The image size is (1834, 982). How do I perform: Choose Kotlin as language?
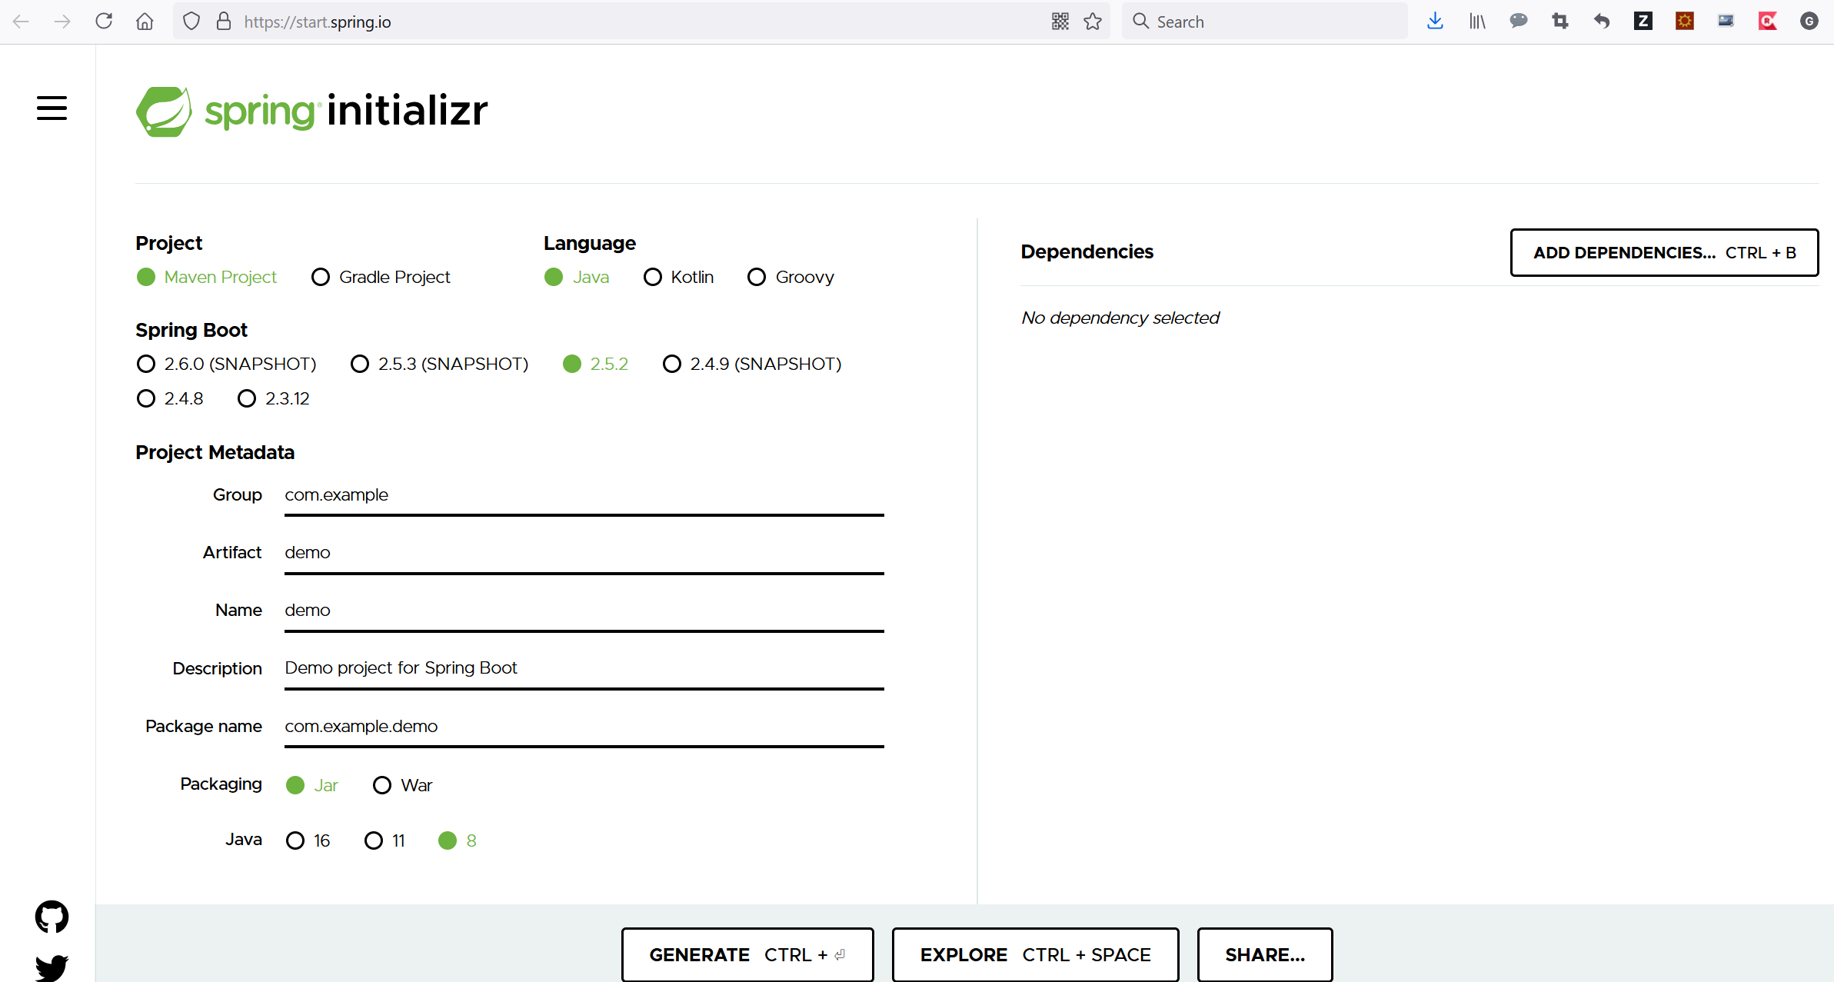(x=679, y=277)
